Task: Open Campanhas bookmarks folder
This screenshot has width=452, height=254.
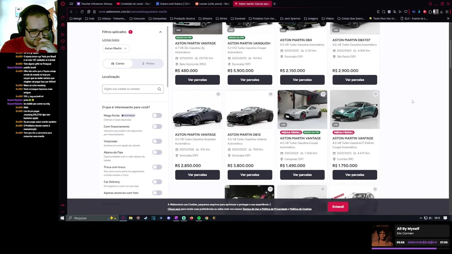Action: tap(157, 18)
